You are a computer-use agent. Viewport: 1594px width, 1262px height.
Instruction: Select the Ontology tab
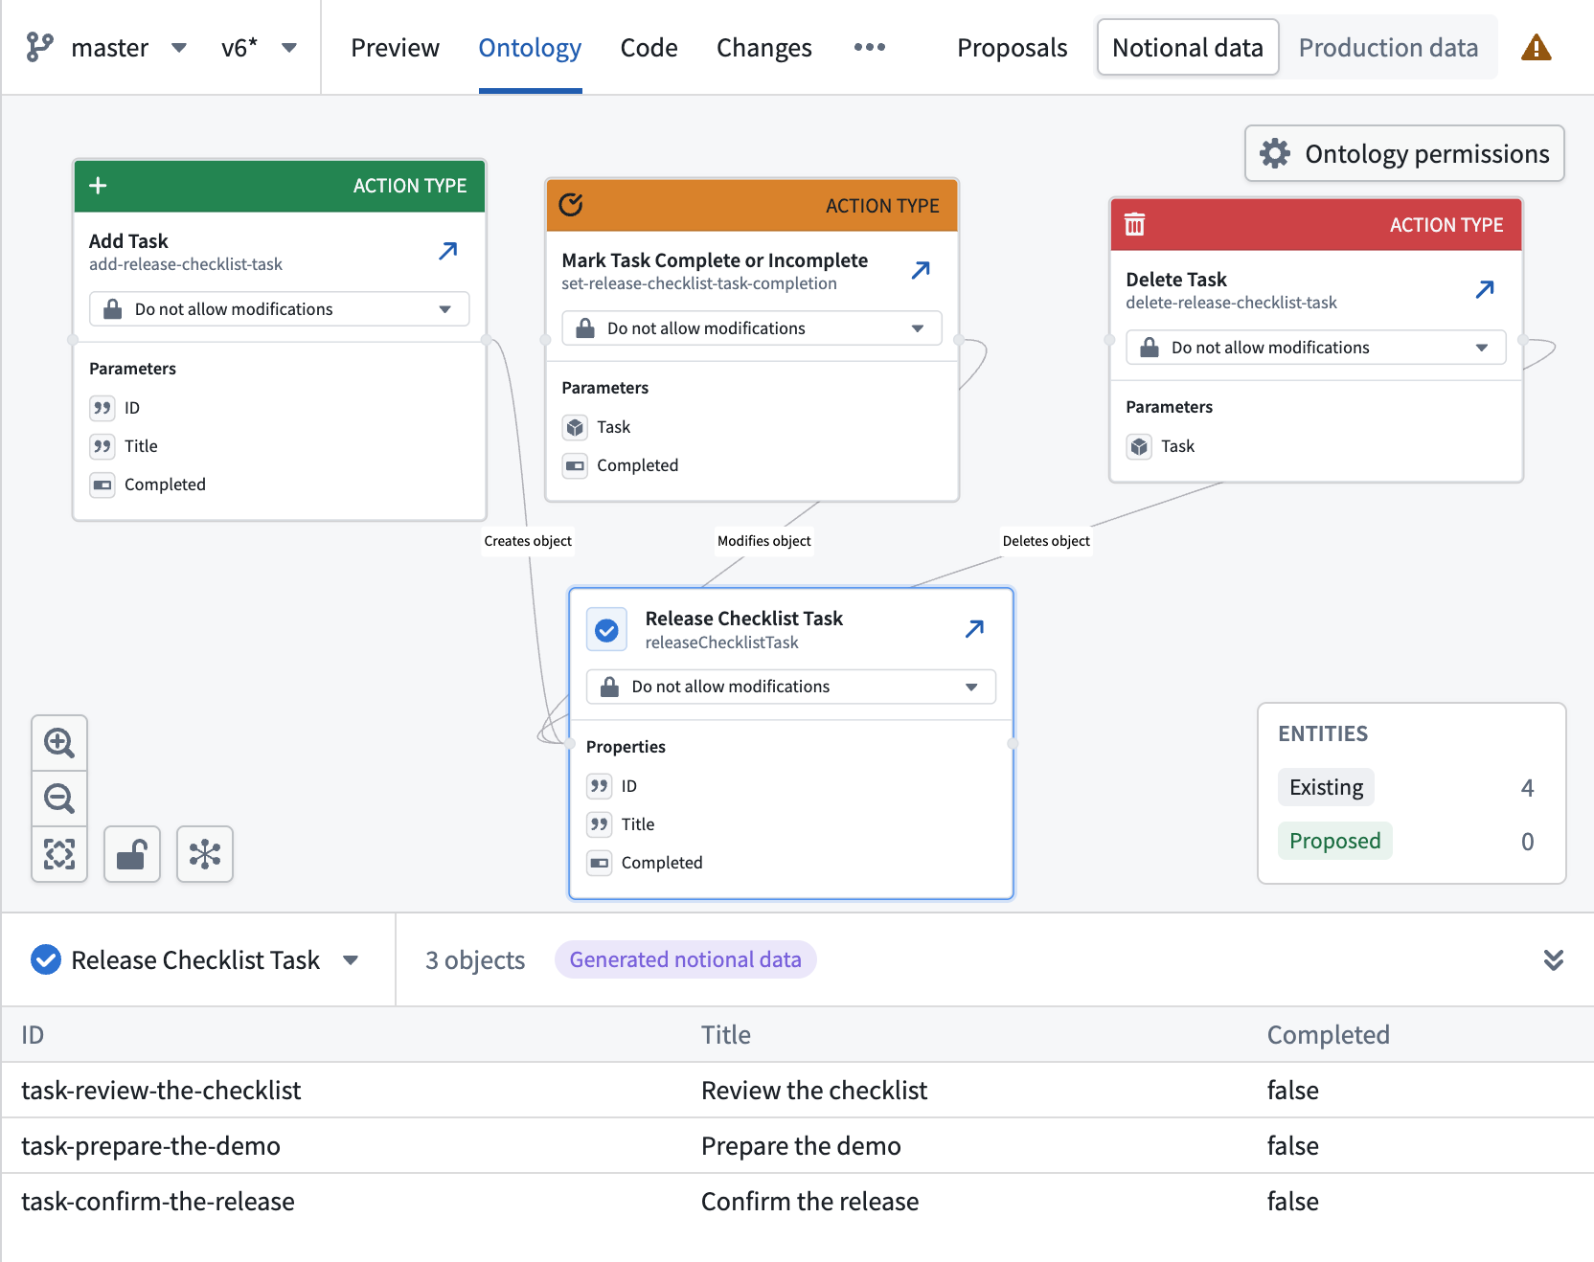point(530,47)
